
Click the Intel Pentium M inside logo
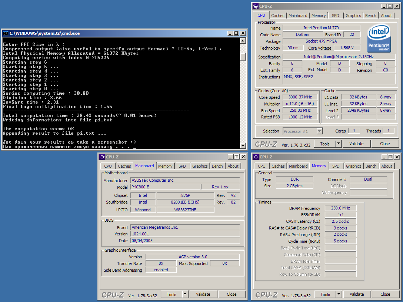(379, 38)
